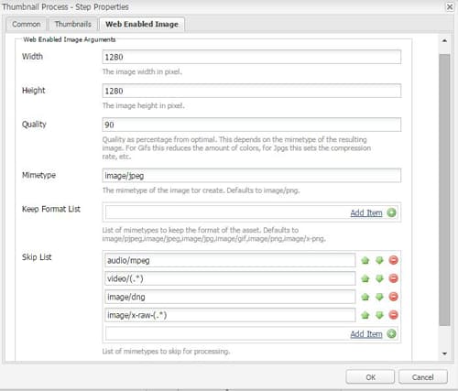Move audio/mpeg entry down with arrow icon
Viewport: 458px width, 391px height.
pos(379,260)
